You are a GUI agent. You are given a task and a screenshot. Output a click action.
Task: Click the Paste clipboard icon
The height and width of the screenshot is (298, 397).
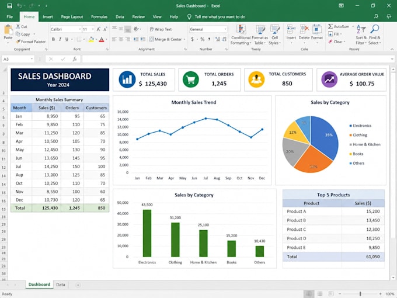point(8,30)
